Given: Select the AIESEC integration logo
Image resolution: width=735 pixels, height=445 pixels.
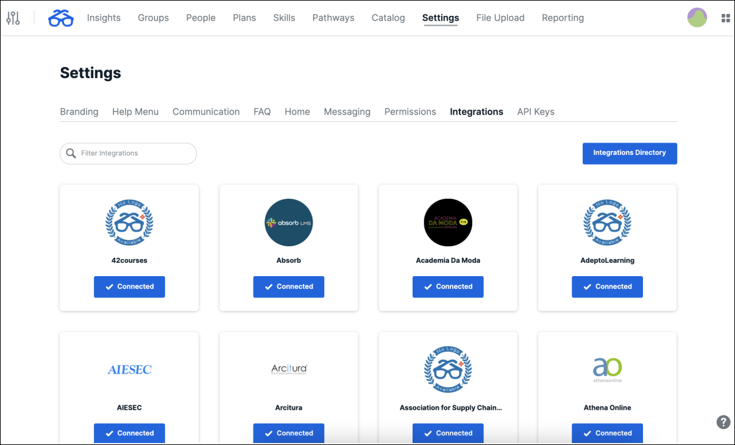Looking at the screenshot, I should coord(129,370).
